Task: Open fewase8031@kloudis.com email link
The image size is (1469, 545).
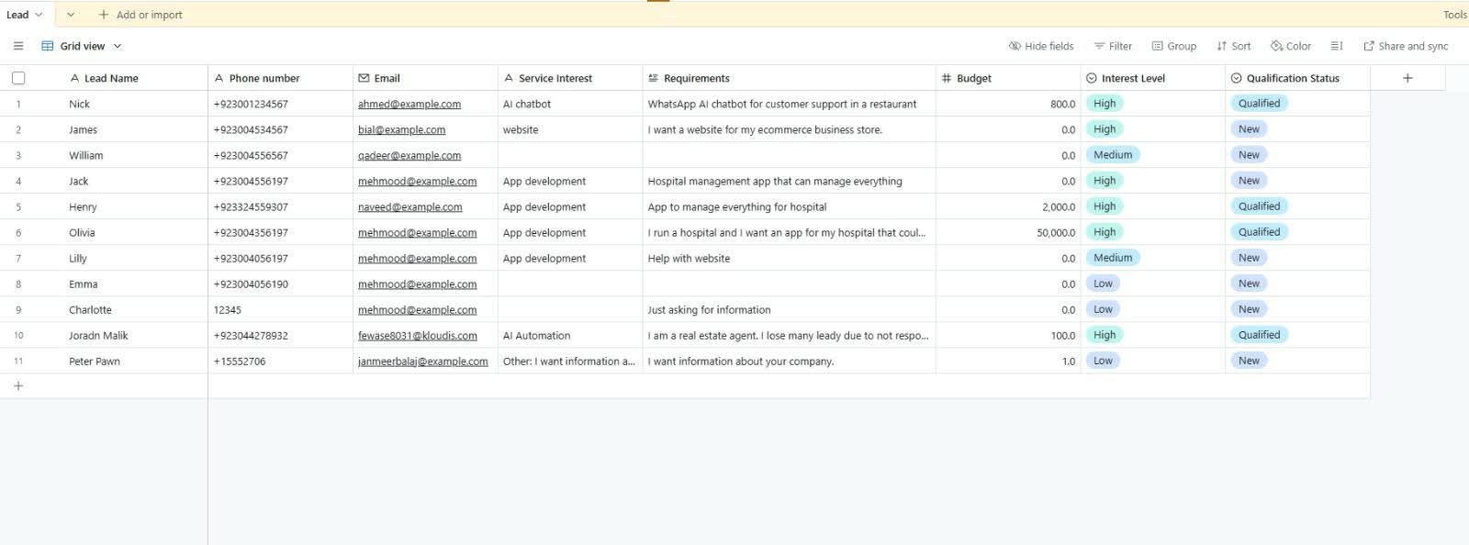Action: [x=418, y=335]
